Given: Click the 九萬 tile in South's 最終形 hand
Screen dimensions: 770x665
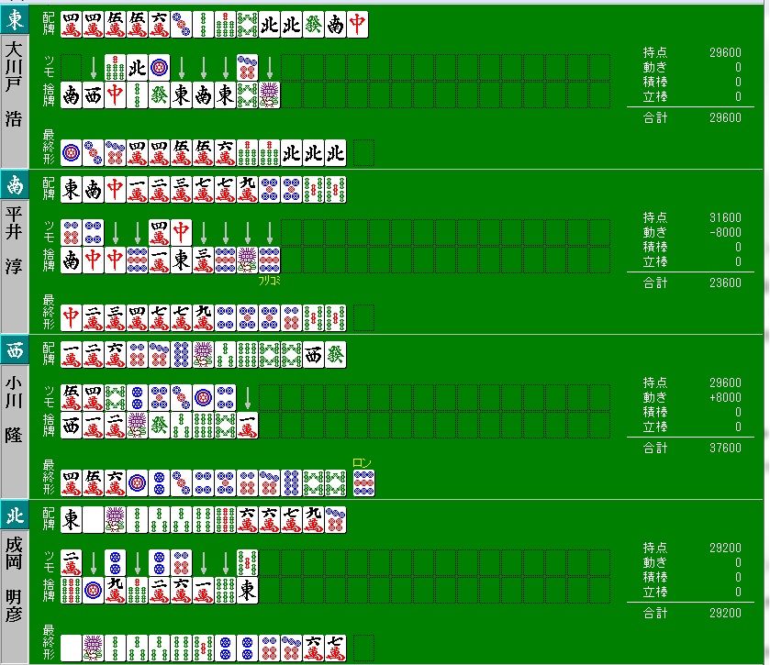Looking at the screenshot, I should (x=204, y=318).
